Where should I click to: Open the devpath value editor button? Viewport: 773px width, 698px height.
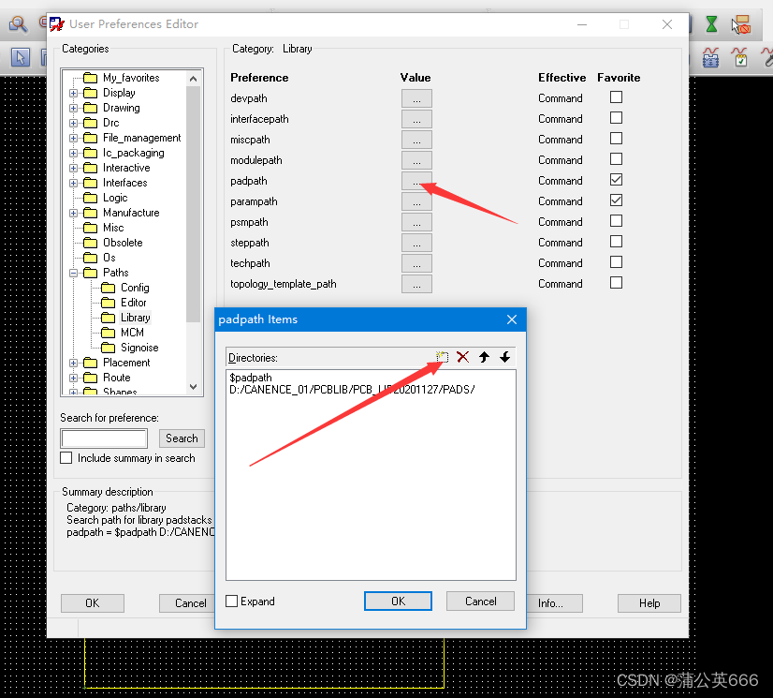click(x=416, y=98)
